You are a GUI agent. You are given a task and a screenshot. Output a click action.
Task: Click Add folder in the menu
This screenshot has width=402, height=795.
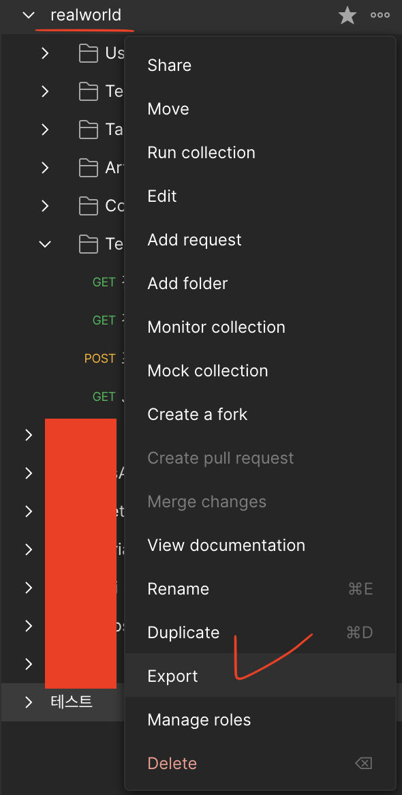pos(260,284)
